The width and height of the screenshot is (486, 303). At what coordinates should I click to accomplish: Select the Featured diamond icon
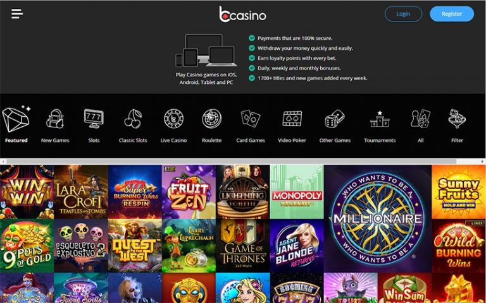[16, 119]
